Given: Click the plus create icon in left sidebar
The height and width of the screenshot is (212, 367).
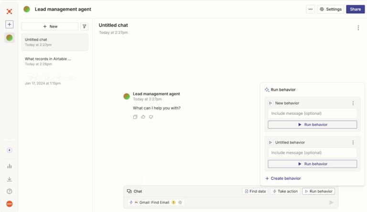Looking at the screenshot, I should [x=10, y=24].
